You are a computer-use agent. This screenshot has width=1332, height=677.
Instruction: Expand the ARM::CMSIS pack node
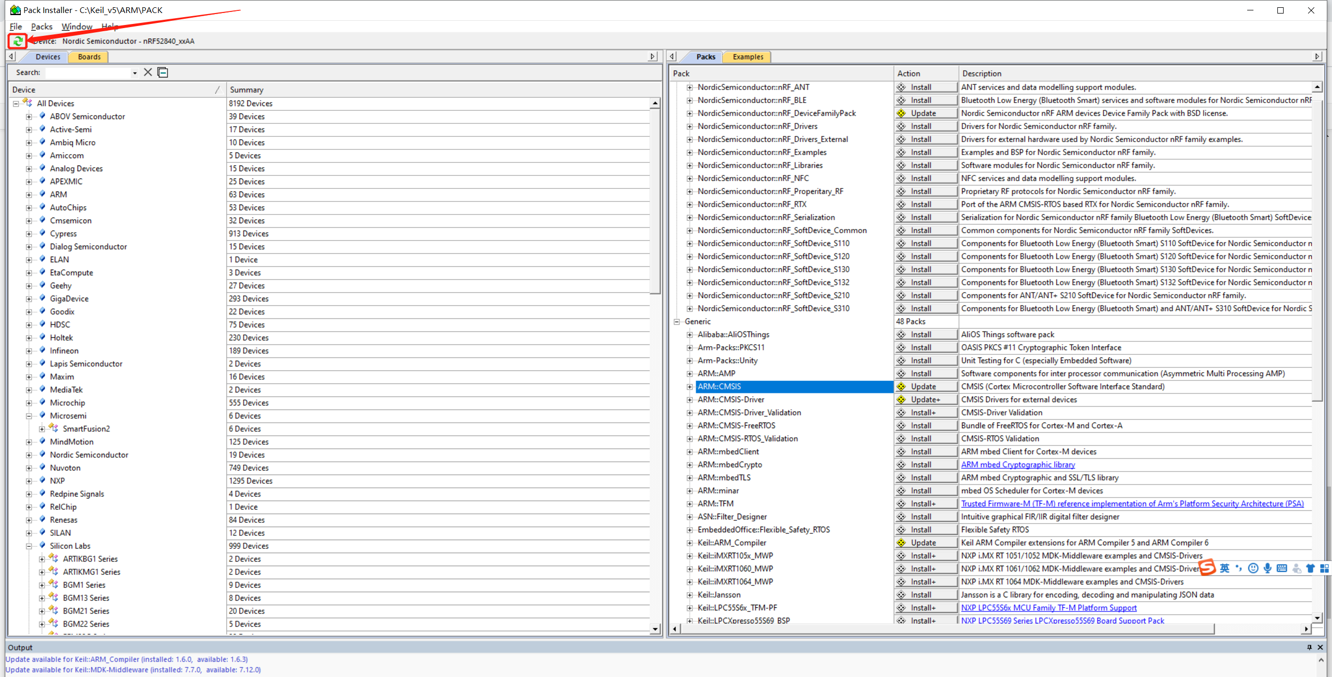(x=690, y=387)
